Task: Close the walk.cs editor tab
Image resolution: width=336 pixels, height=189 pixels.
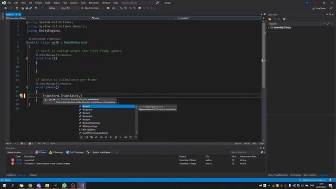Action: tap(19, 14)
